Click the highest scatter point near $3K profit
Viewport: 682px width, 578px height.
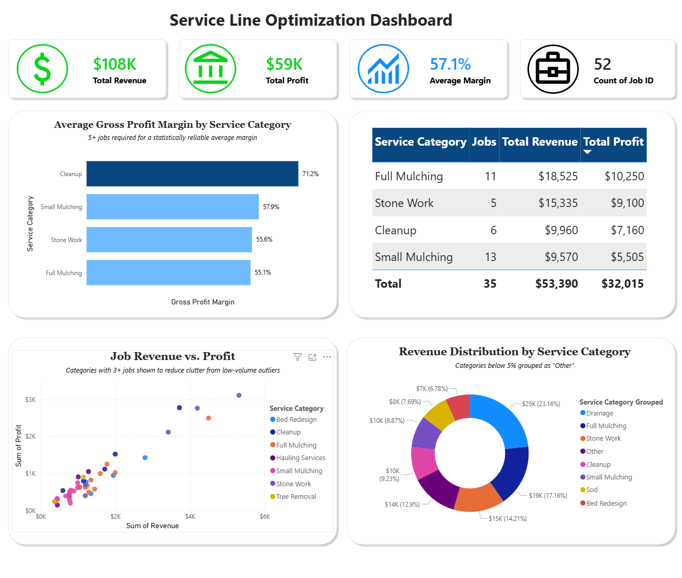[239, 396]
